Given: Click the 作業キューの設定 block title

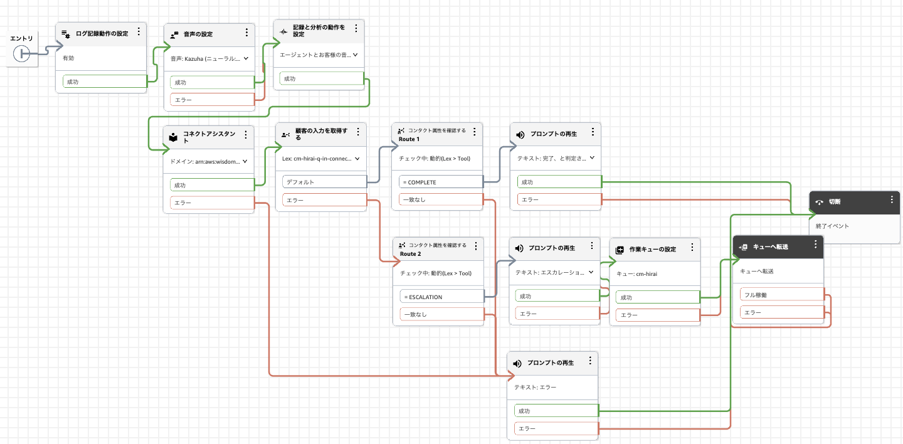Looking at the screenshot, I should point(653,250).
